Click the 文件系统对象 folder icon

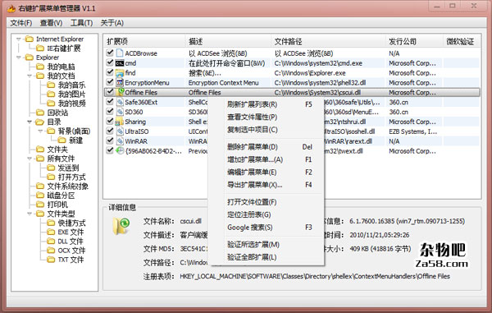coord(40,186)
